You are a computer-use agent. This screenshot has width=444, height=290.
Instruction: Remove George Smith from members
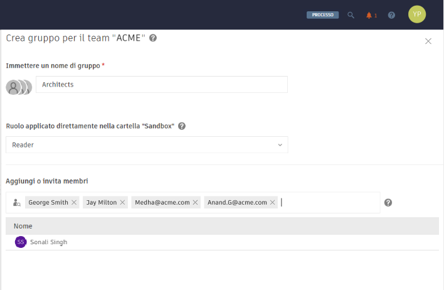pyautogui.click(x=74, y=202)
